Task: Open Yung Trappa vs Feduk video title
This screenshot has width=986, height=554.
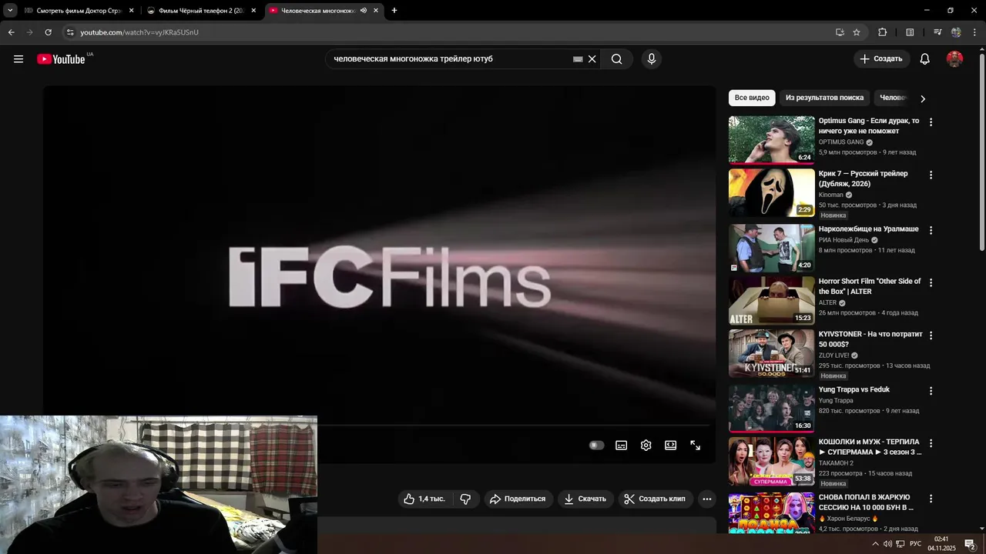Action: click(854, 390)
